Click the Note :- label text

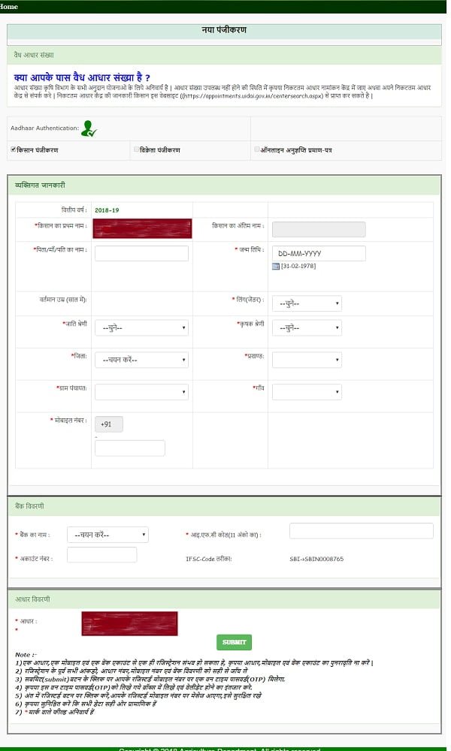click(x=26, y=654)
